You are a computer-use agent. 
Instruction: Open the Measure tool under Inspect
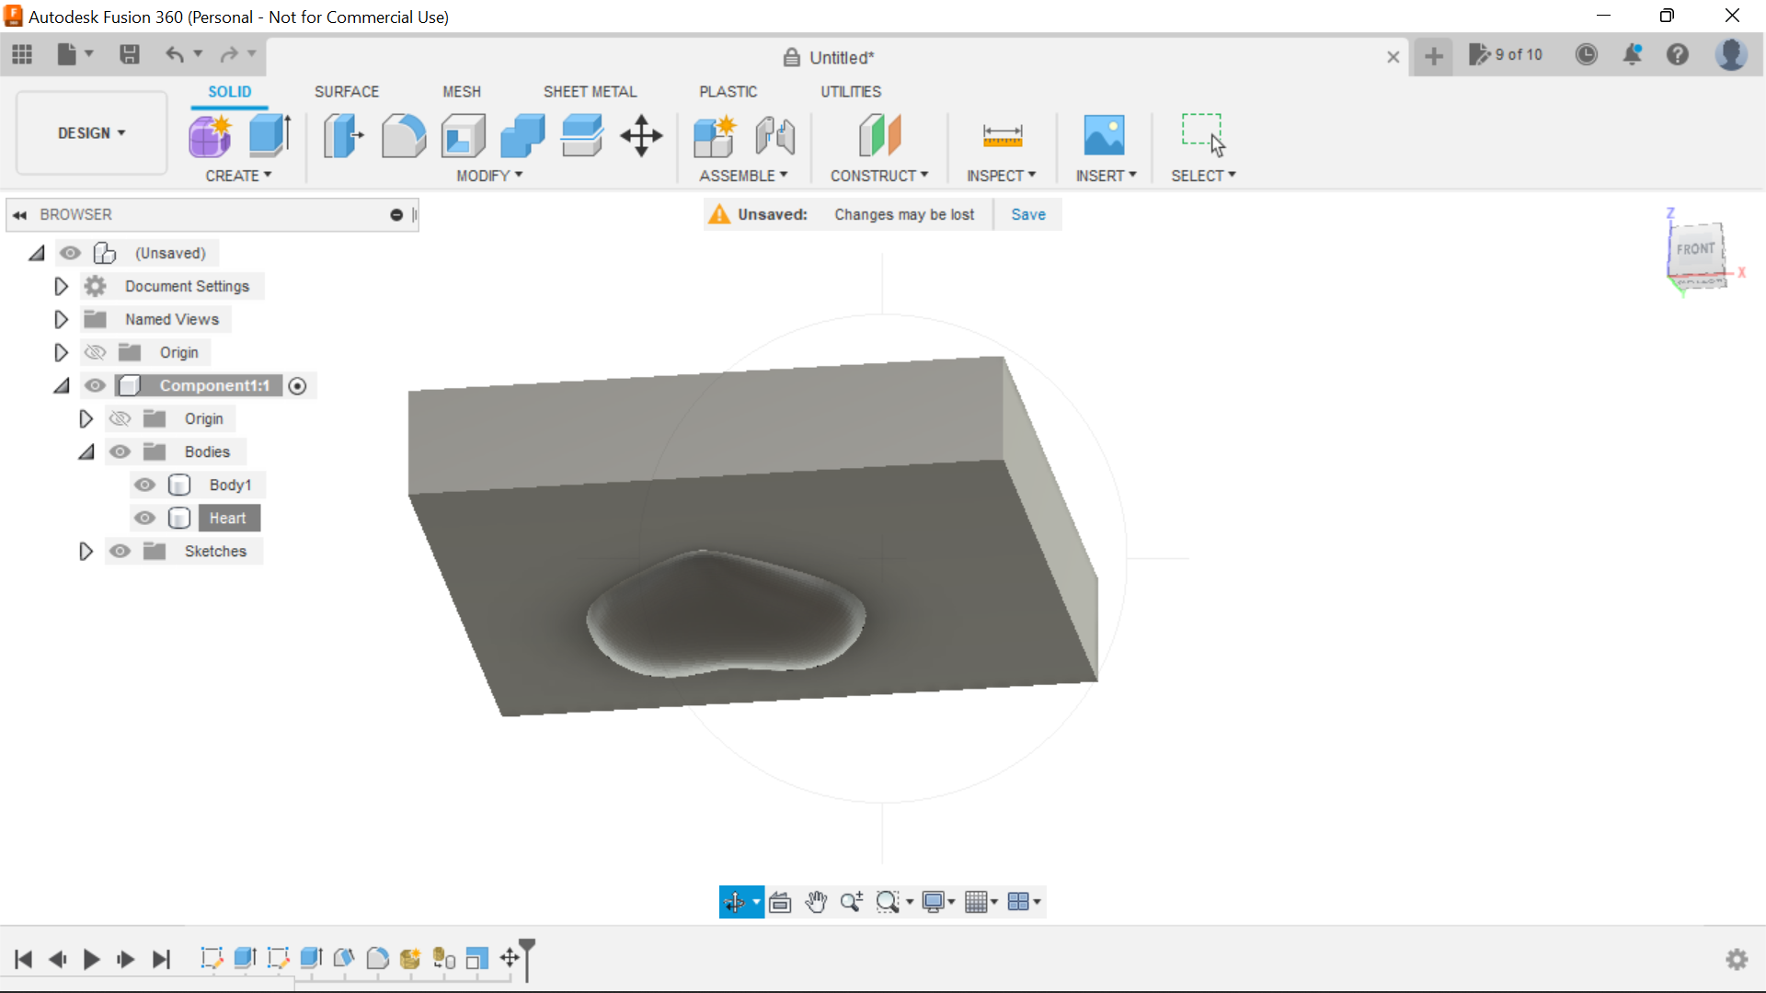click(1002, 135)
